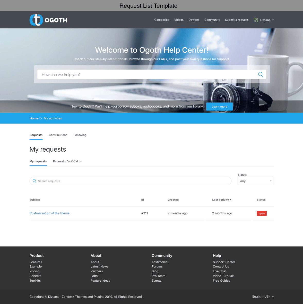Screen dimensions: 303x304
Task: Click the Diziana user avatar icon
Action: [x=256, y=20]
